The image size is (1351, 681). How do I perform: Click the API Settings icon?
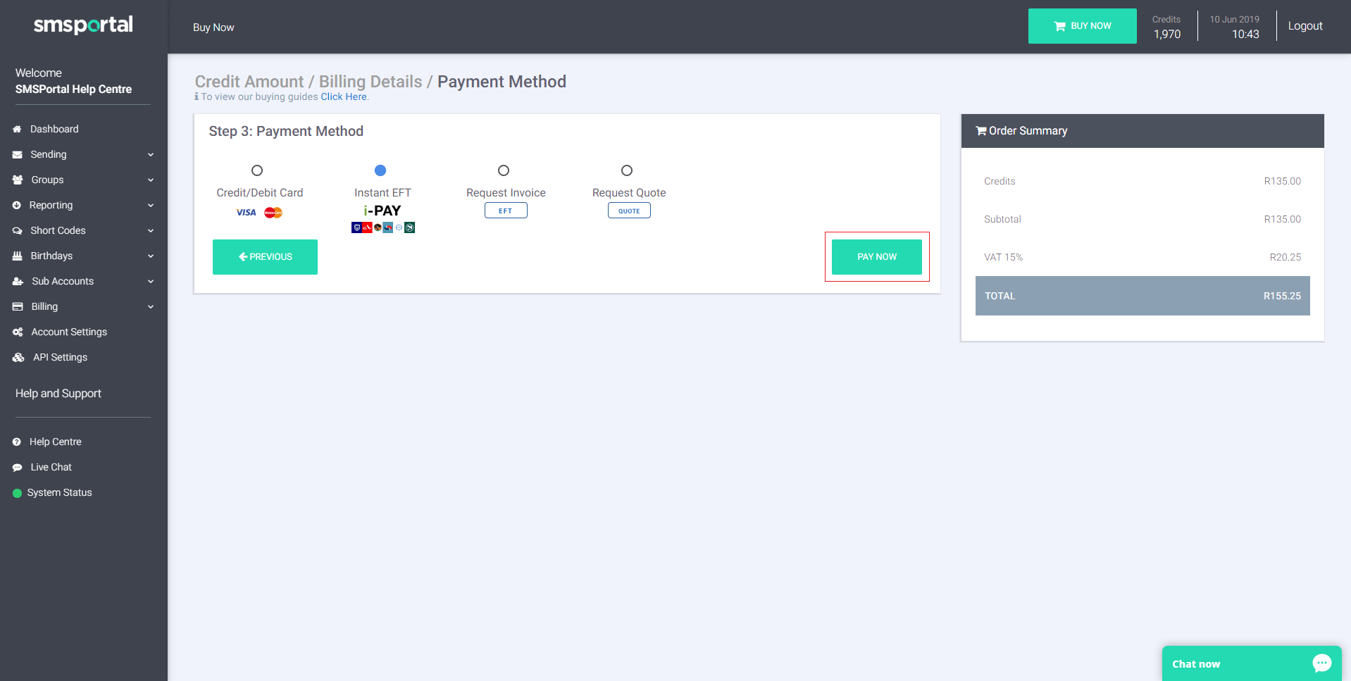click(x=17, y=357)
